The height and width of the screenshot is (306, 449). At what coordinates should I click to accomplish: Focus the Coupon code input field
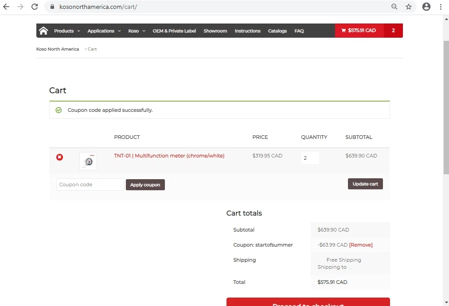click(90, 184)
